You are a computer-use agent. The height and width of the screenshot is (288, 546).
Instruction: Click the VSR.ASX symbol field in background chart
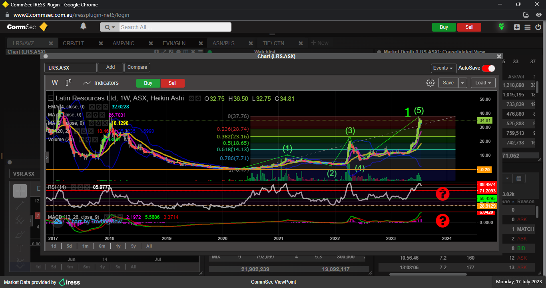(x=24, y=174)
